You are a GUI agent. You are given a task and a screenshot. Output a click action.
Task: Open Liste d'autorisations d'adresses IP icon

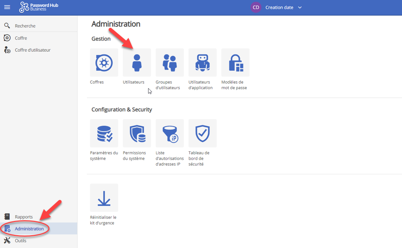point(169,133)
